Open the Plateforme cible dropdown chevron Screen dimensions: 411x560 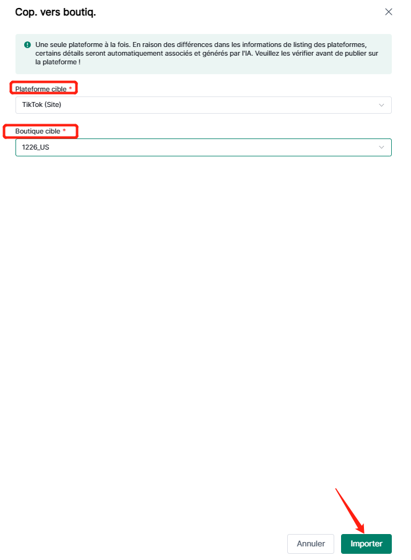(x=381, y=105)
